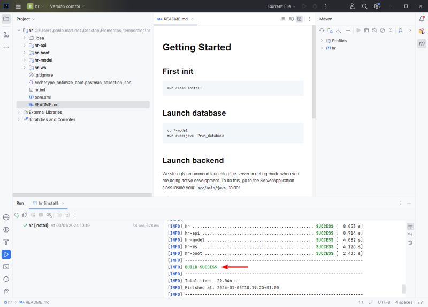Open the Current File run configuration dropdown
Viewport: 428px width, 307px height.
[x=281, y=6]
